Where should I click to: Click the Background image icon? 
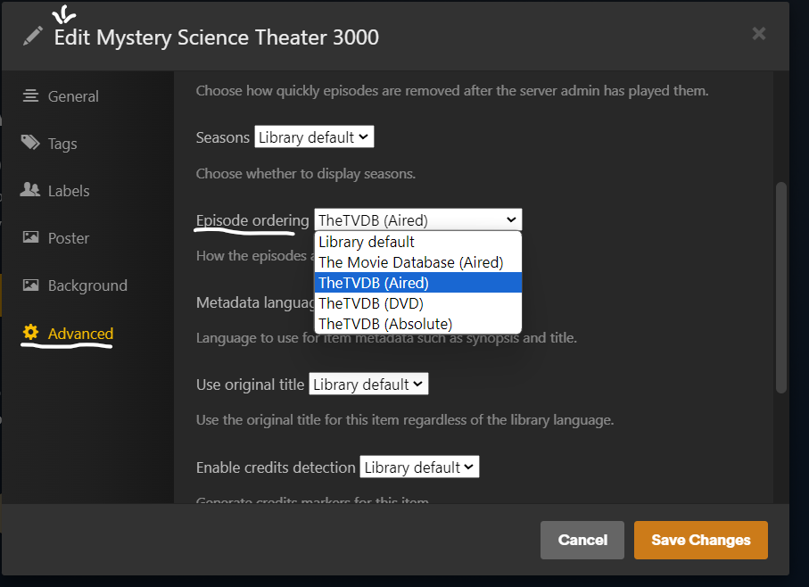[31, 285]
